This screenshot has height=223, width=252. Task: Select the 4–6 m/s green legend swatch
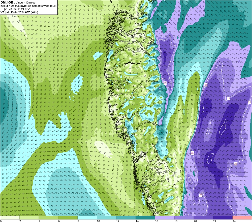48,218
